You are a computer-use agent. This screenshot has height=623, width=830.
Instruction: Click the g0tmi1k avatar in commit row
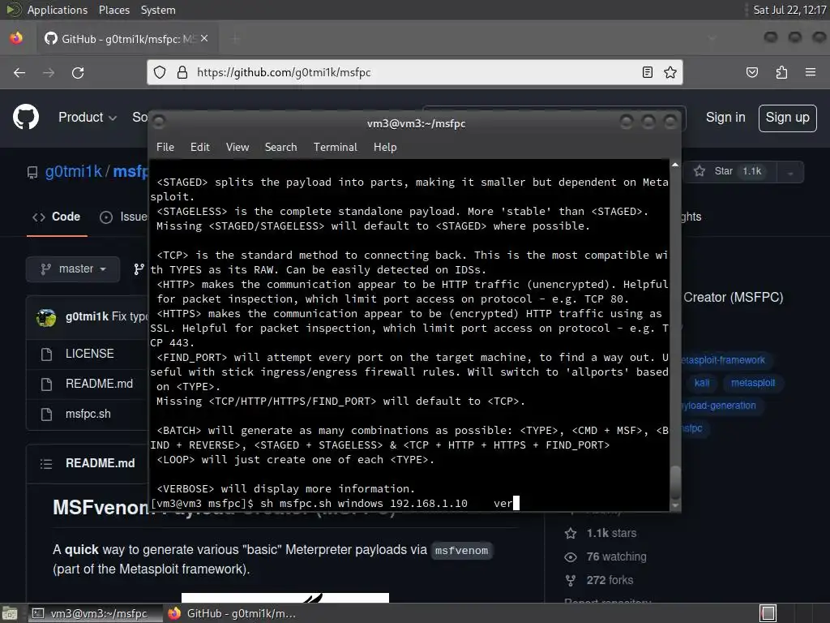46,317
